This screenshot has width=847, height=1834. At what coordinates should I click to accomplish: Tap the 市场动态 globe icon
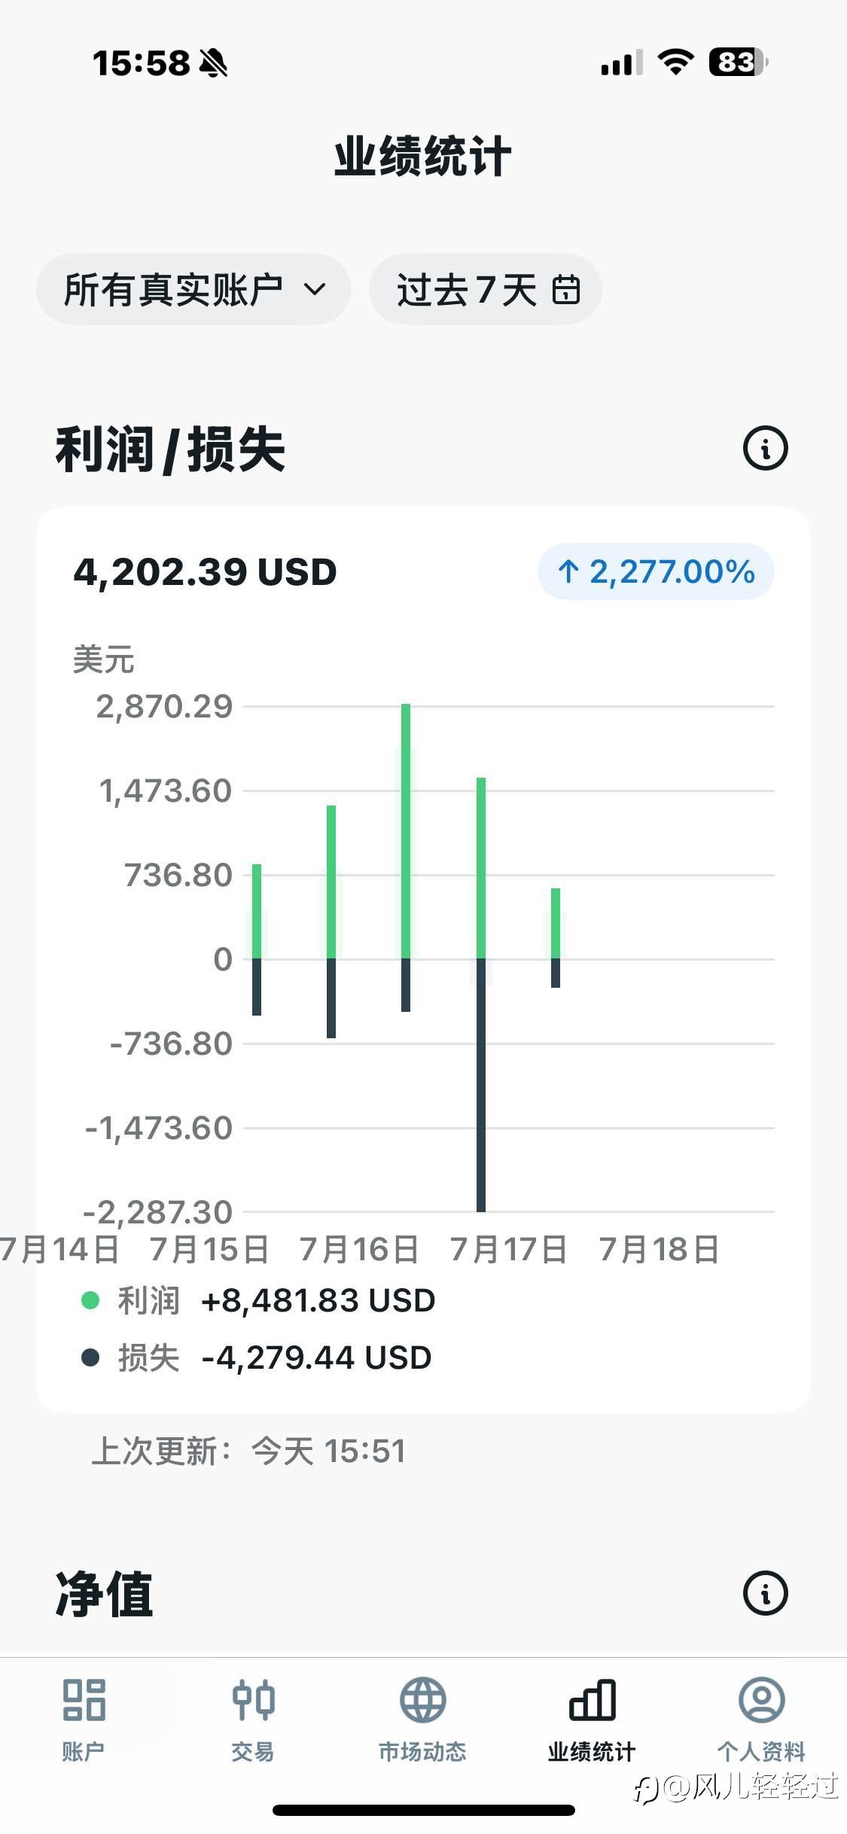click(422, 1699)
